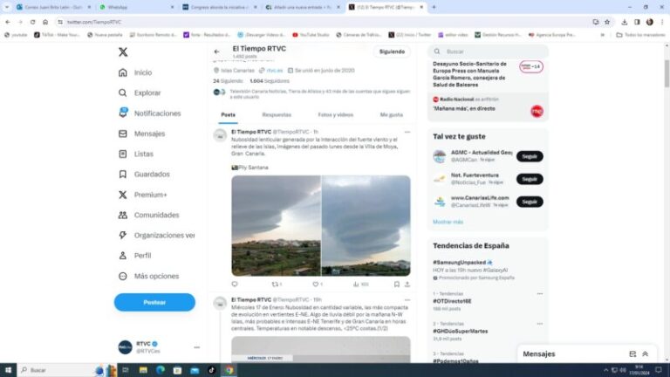Open TikTok from taskbar
670x377 pixels.
click(x=211, y=370)
